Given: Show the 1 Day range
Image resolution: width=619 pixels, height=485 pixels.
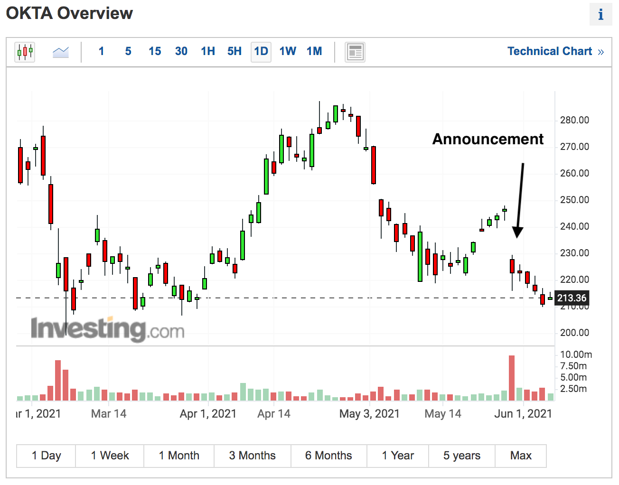Looking at the screenshot, I should click(46, 456).
